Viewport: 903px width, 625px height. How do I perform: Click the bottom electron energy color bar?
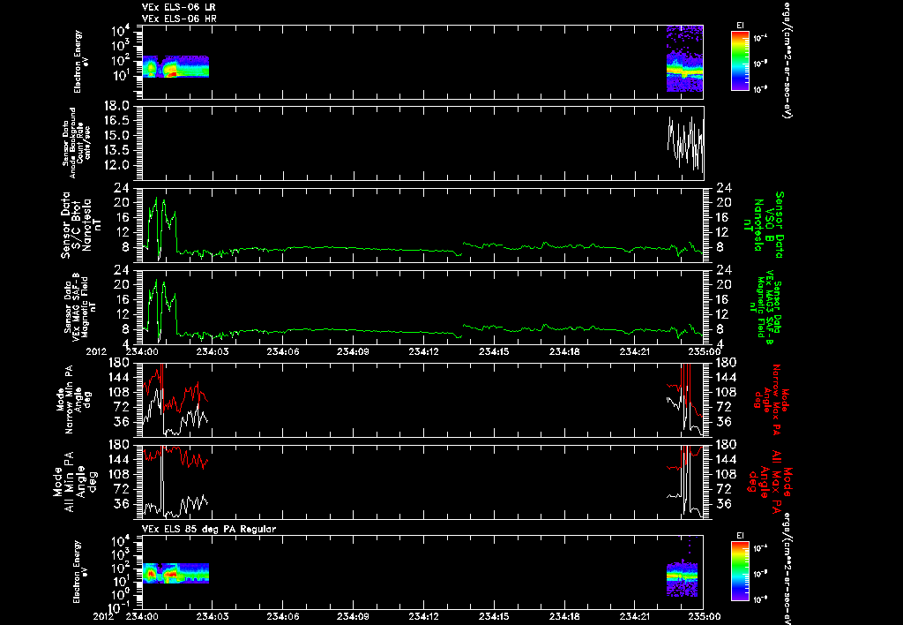[740, 570]
